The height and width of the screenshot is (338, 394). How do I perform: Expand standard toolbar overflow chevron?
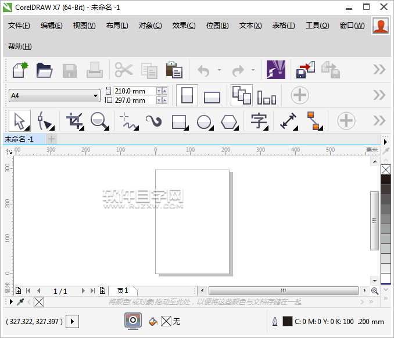(x=379, y=70)
